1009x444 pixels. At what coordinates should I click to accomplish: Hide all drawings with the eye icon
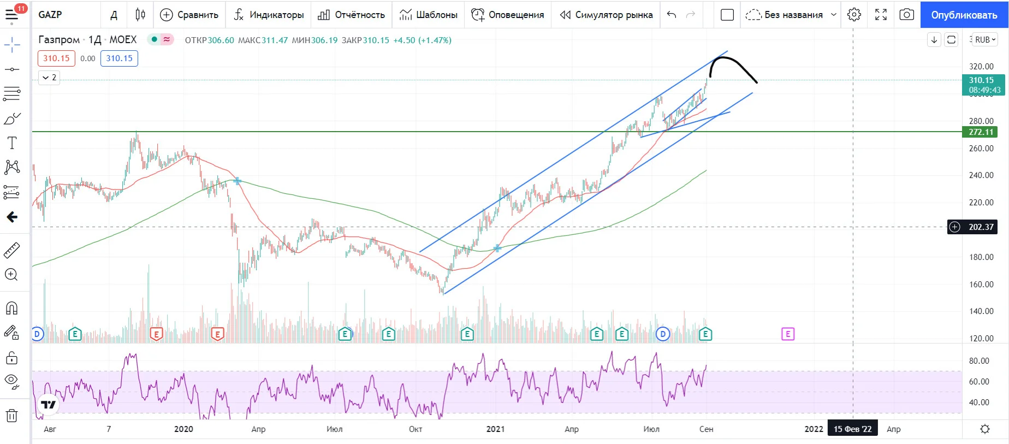coord(12,381)
